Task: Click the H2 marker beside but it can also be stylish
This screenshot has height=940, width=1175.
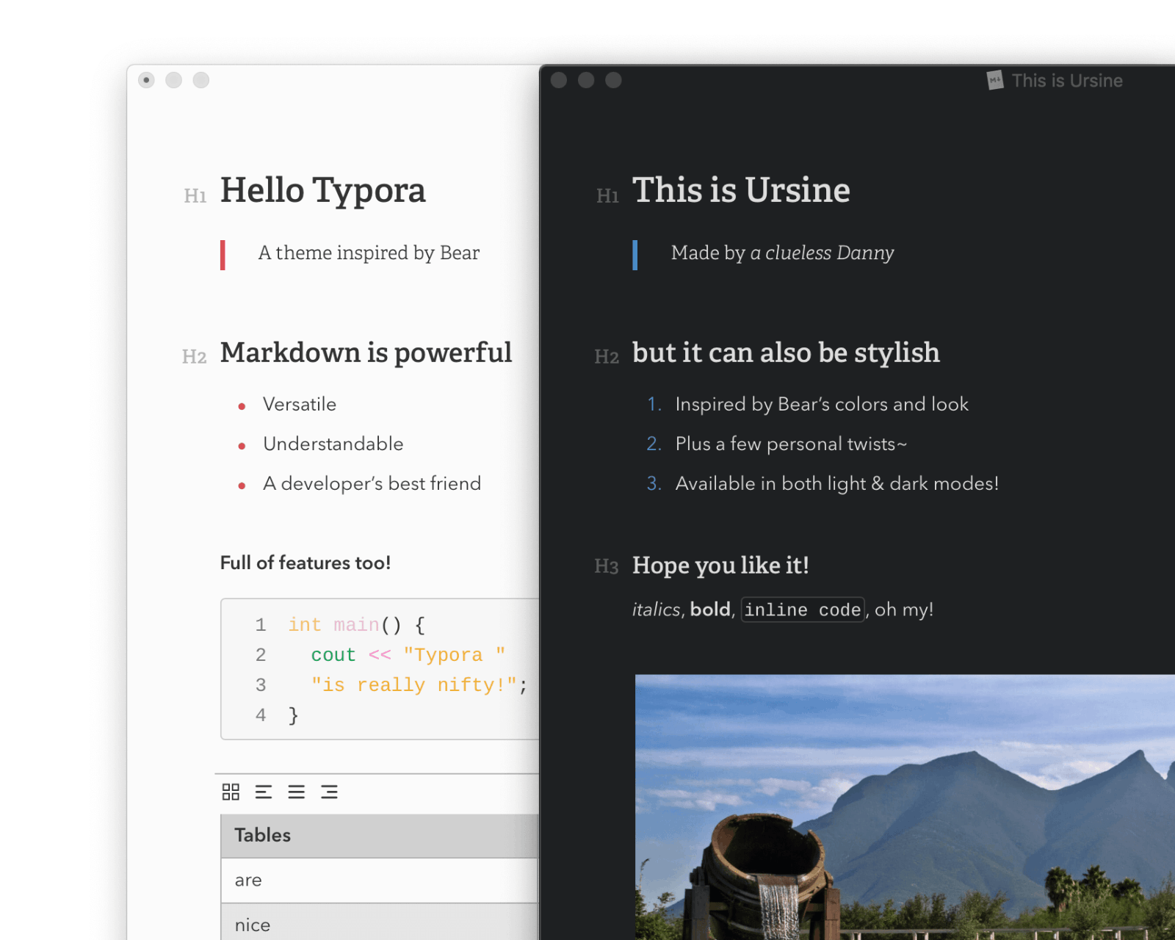Action: (x=607, y=357)
